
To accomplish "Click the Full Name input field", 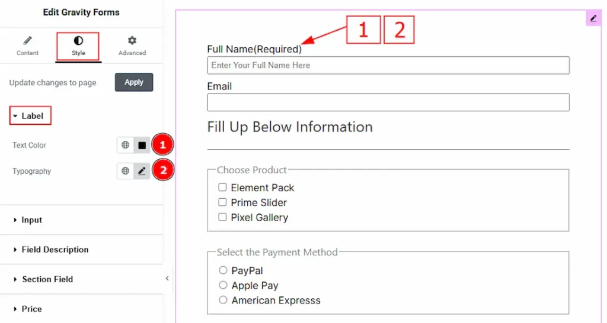I will click(x=388, y=65).
